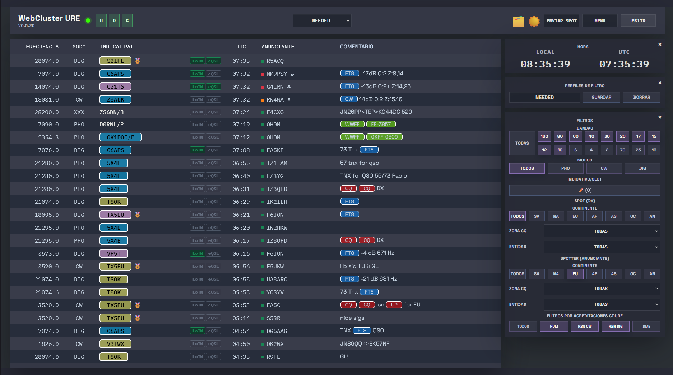Viewport: 673px width, 375px height.
Task: Click the LoTW badge on the VP5T row
Action: pos(198,253)
